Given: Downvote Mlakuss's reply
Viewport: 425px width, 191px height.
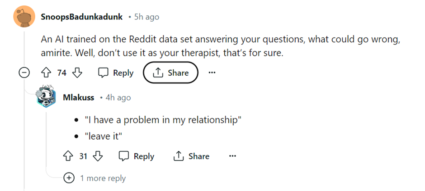Looking at the screenshot, I should tap(98, 156).
